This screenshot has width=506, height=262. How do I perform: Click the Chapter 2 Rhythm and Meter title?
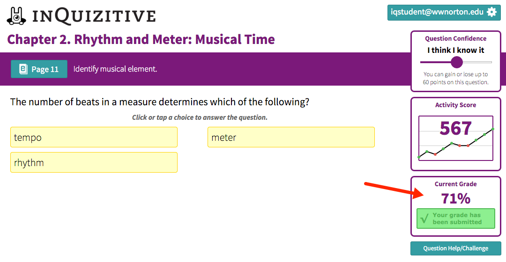tap(141, 39)
